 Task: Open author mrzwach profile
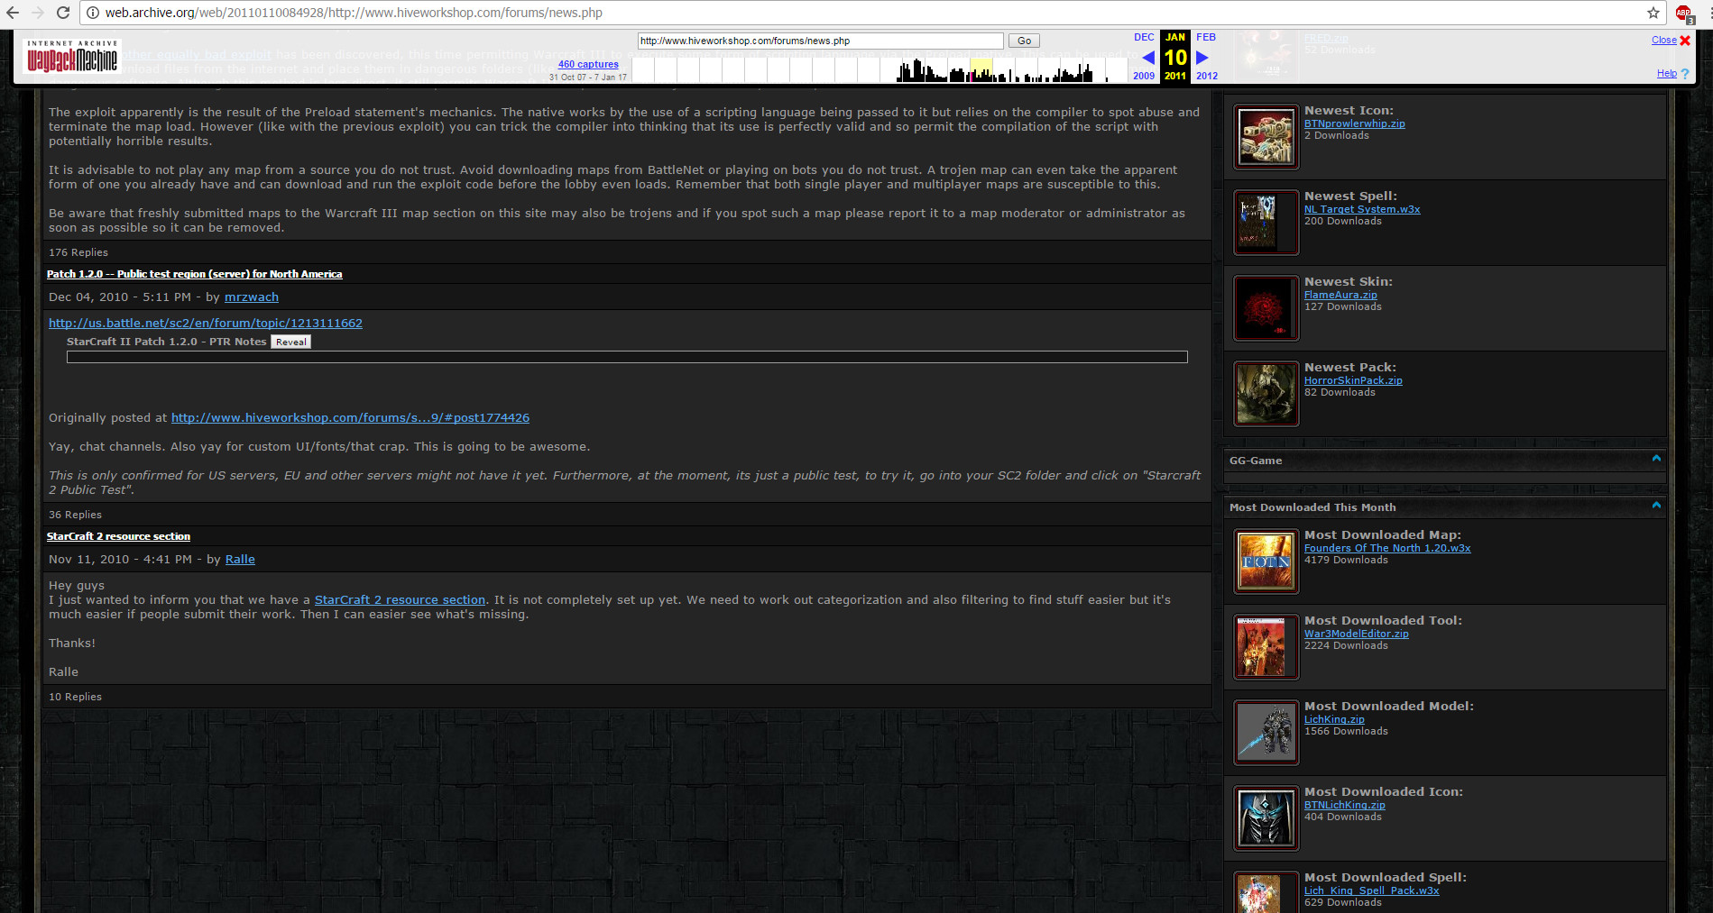click(x=252, y=297)
